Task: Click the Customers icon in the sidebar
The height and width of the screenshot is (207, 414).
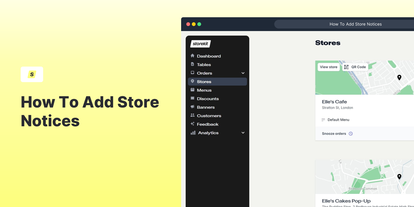Action: click(x=193, y=116)
